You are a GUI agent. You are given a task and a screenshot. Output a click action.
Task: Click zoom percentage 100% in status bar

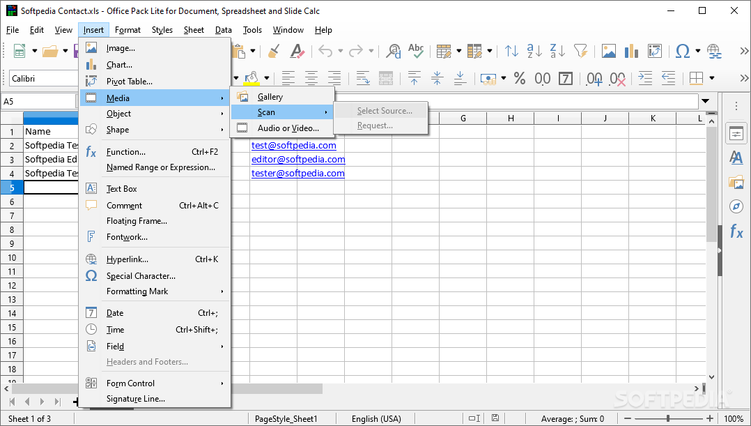[734, 419]
